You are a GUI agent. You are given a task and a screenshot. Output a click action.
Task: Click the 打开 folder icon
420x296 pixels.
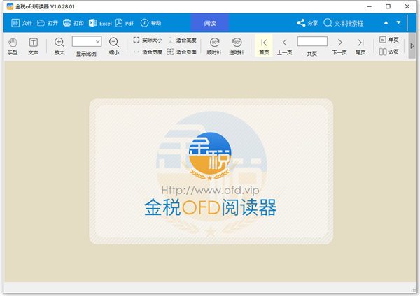(41, 23)
